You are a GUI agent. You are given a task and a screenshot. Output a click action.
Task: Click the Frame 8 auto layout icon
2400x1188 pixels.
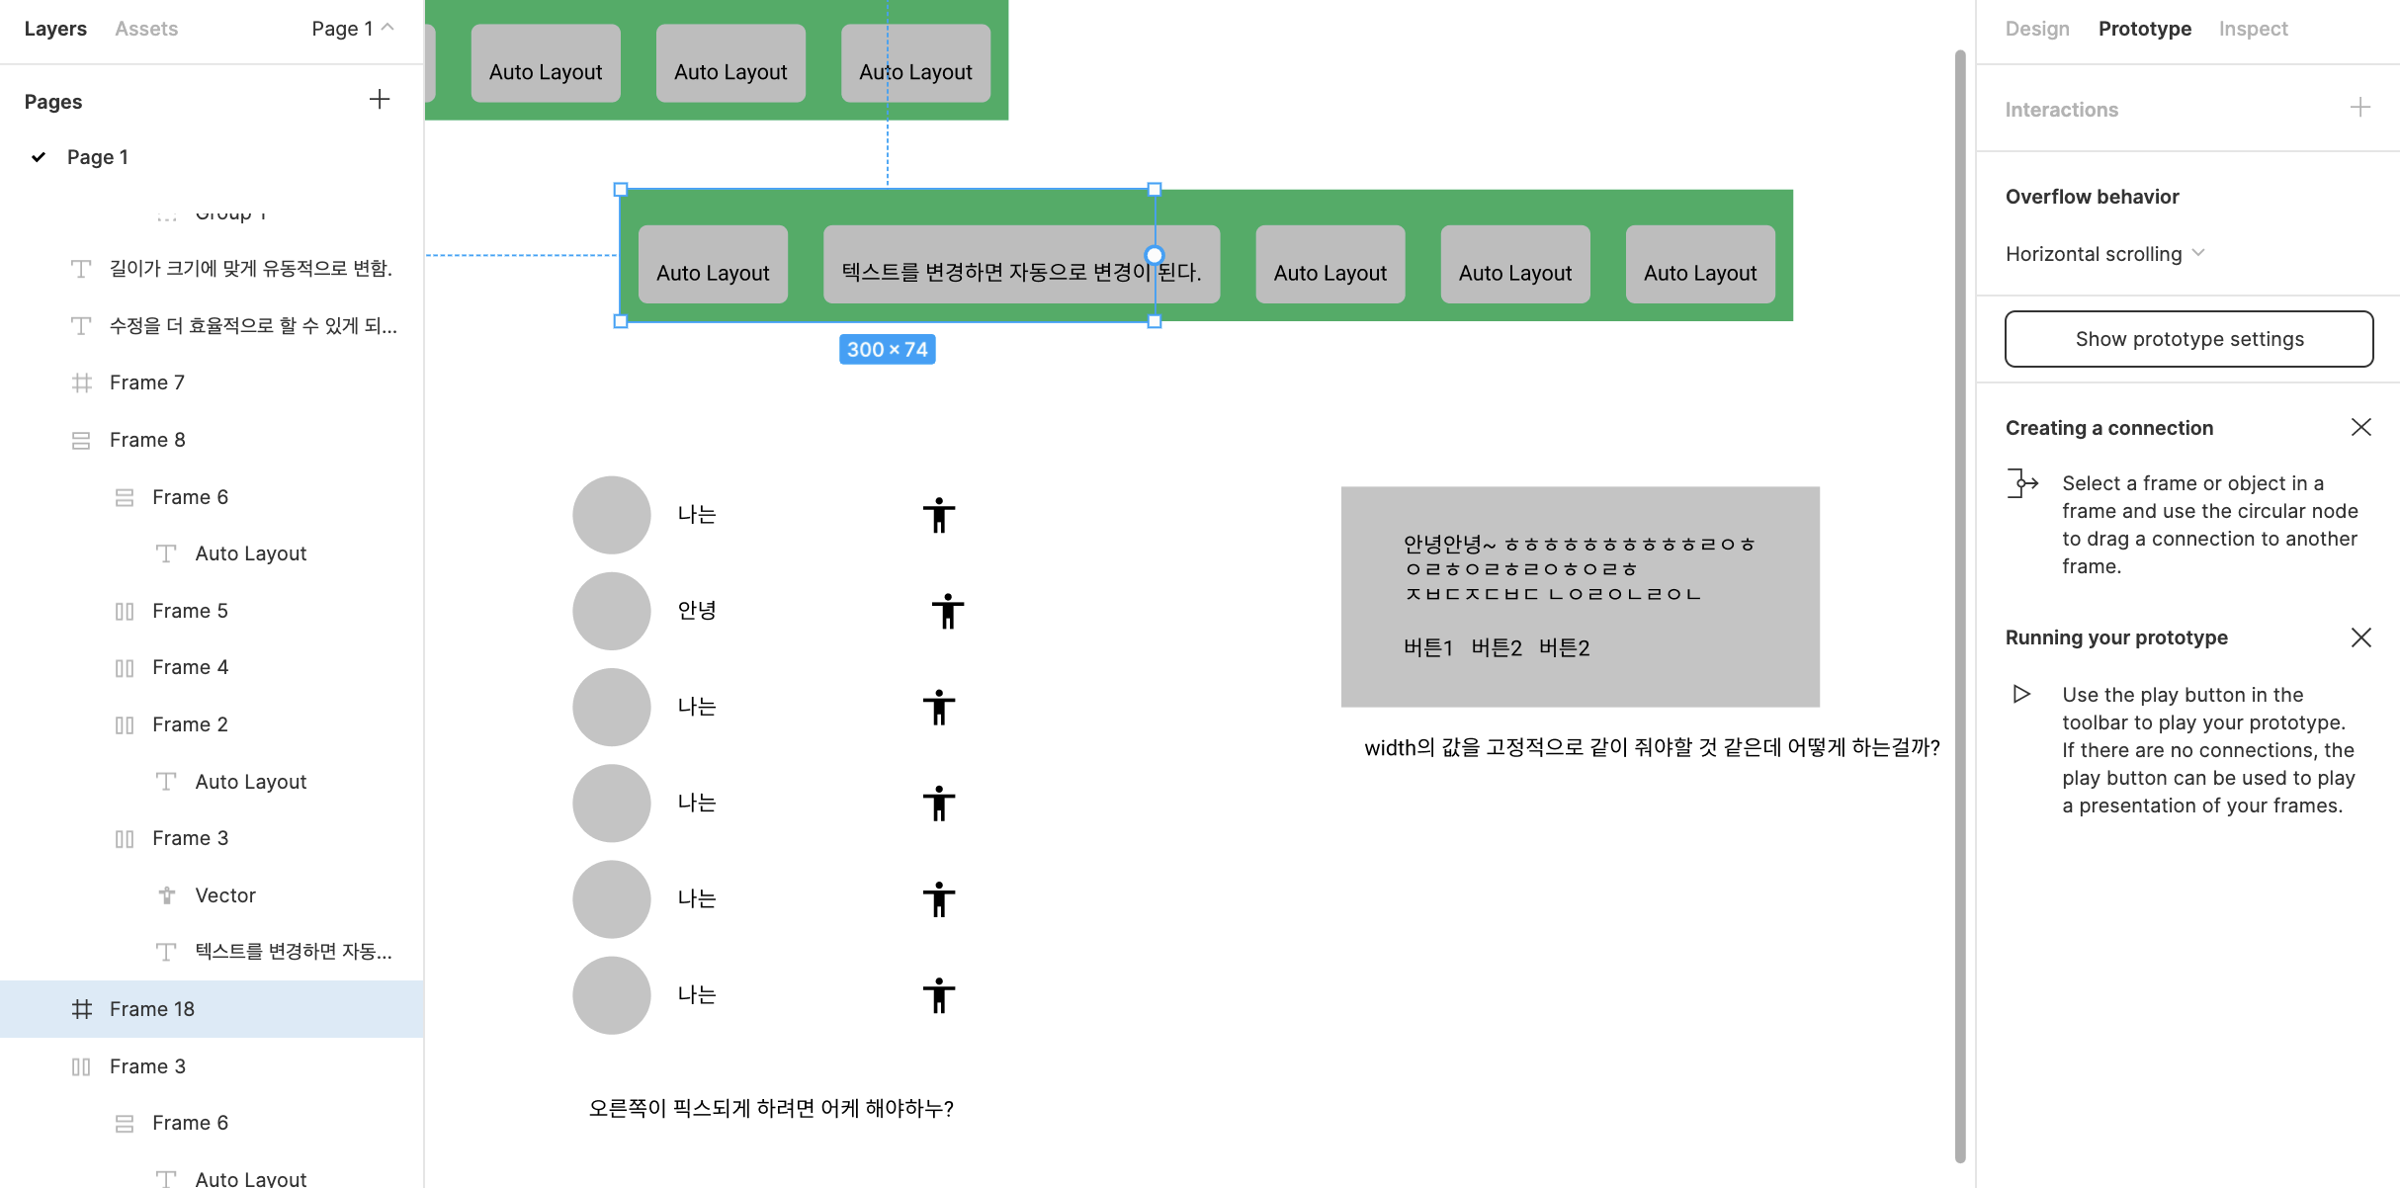point(82,440)
